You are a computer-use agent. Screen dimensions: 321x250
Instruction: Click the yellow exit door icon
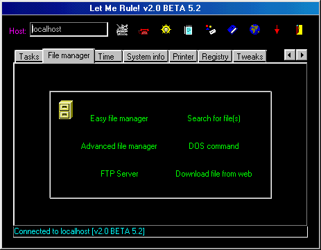coord(300,30)
